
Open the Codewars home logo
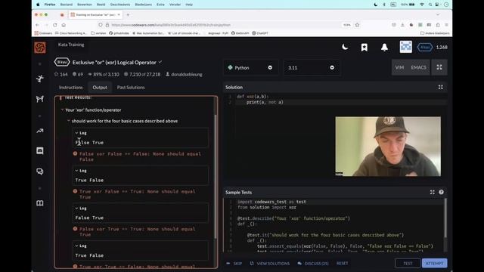40,48
